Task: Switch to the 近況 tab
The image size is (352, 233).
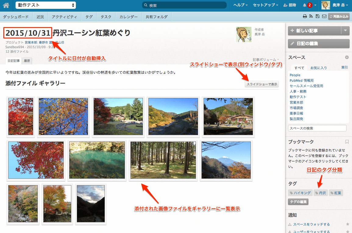Action: (40, 17)
